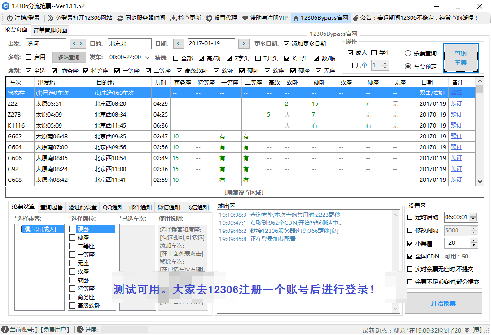The width and height of the screenshot is (491, 335).
Task: Open the 微信通知 tab
Action: [x=169, y=207]
